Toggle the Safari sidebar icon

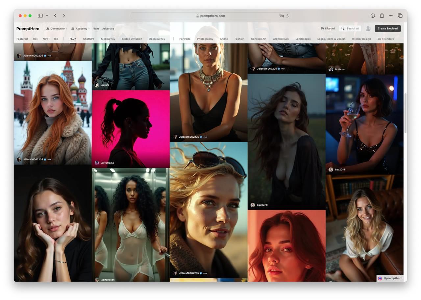click(x=40, y=15)
